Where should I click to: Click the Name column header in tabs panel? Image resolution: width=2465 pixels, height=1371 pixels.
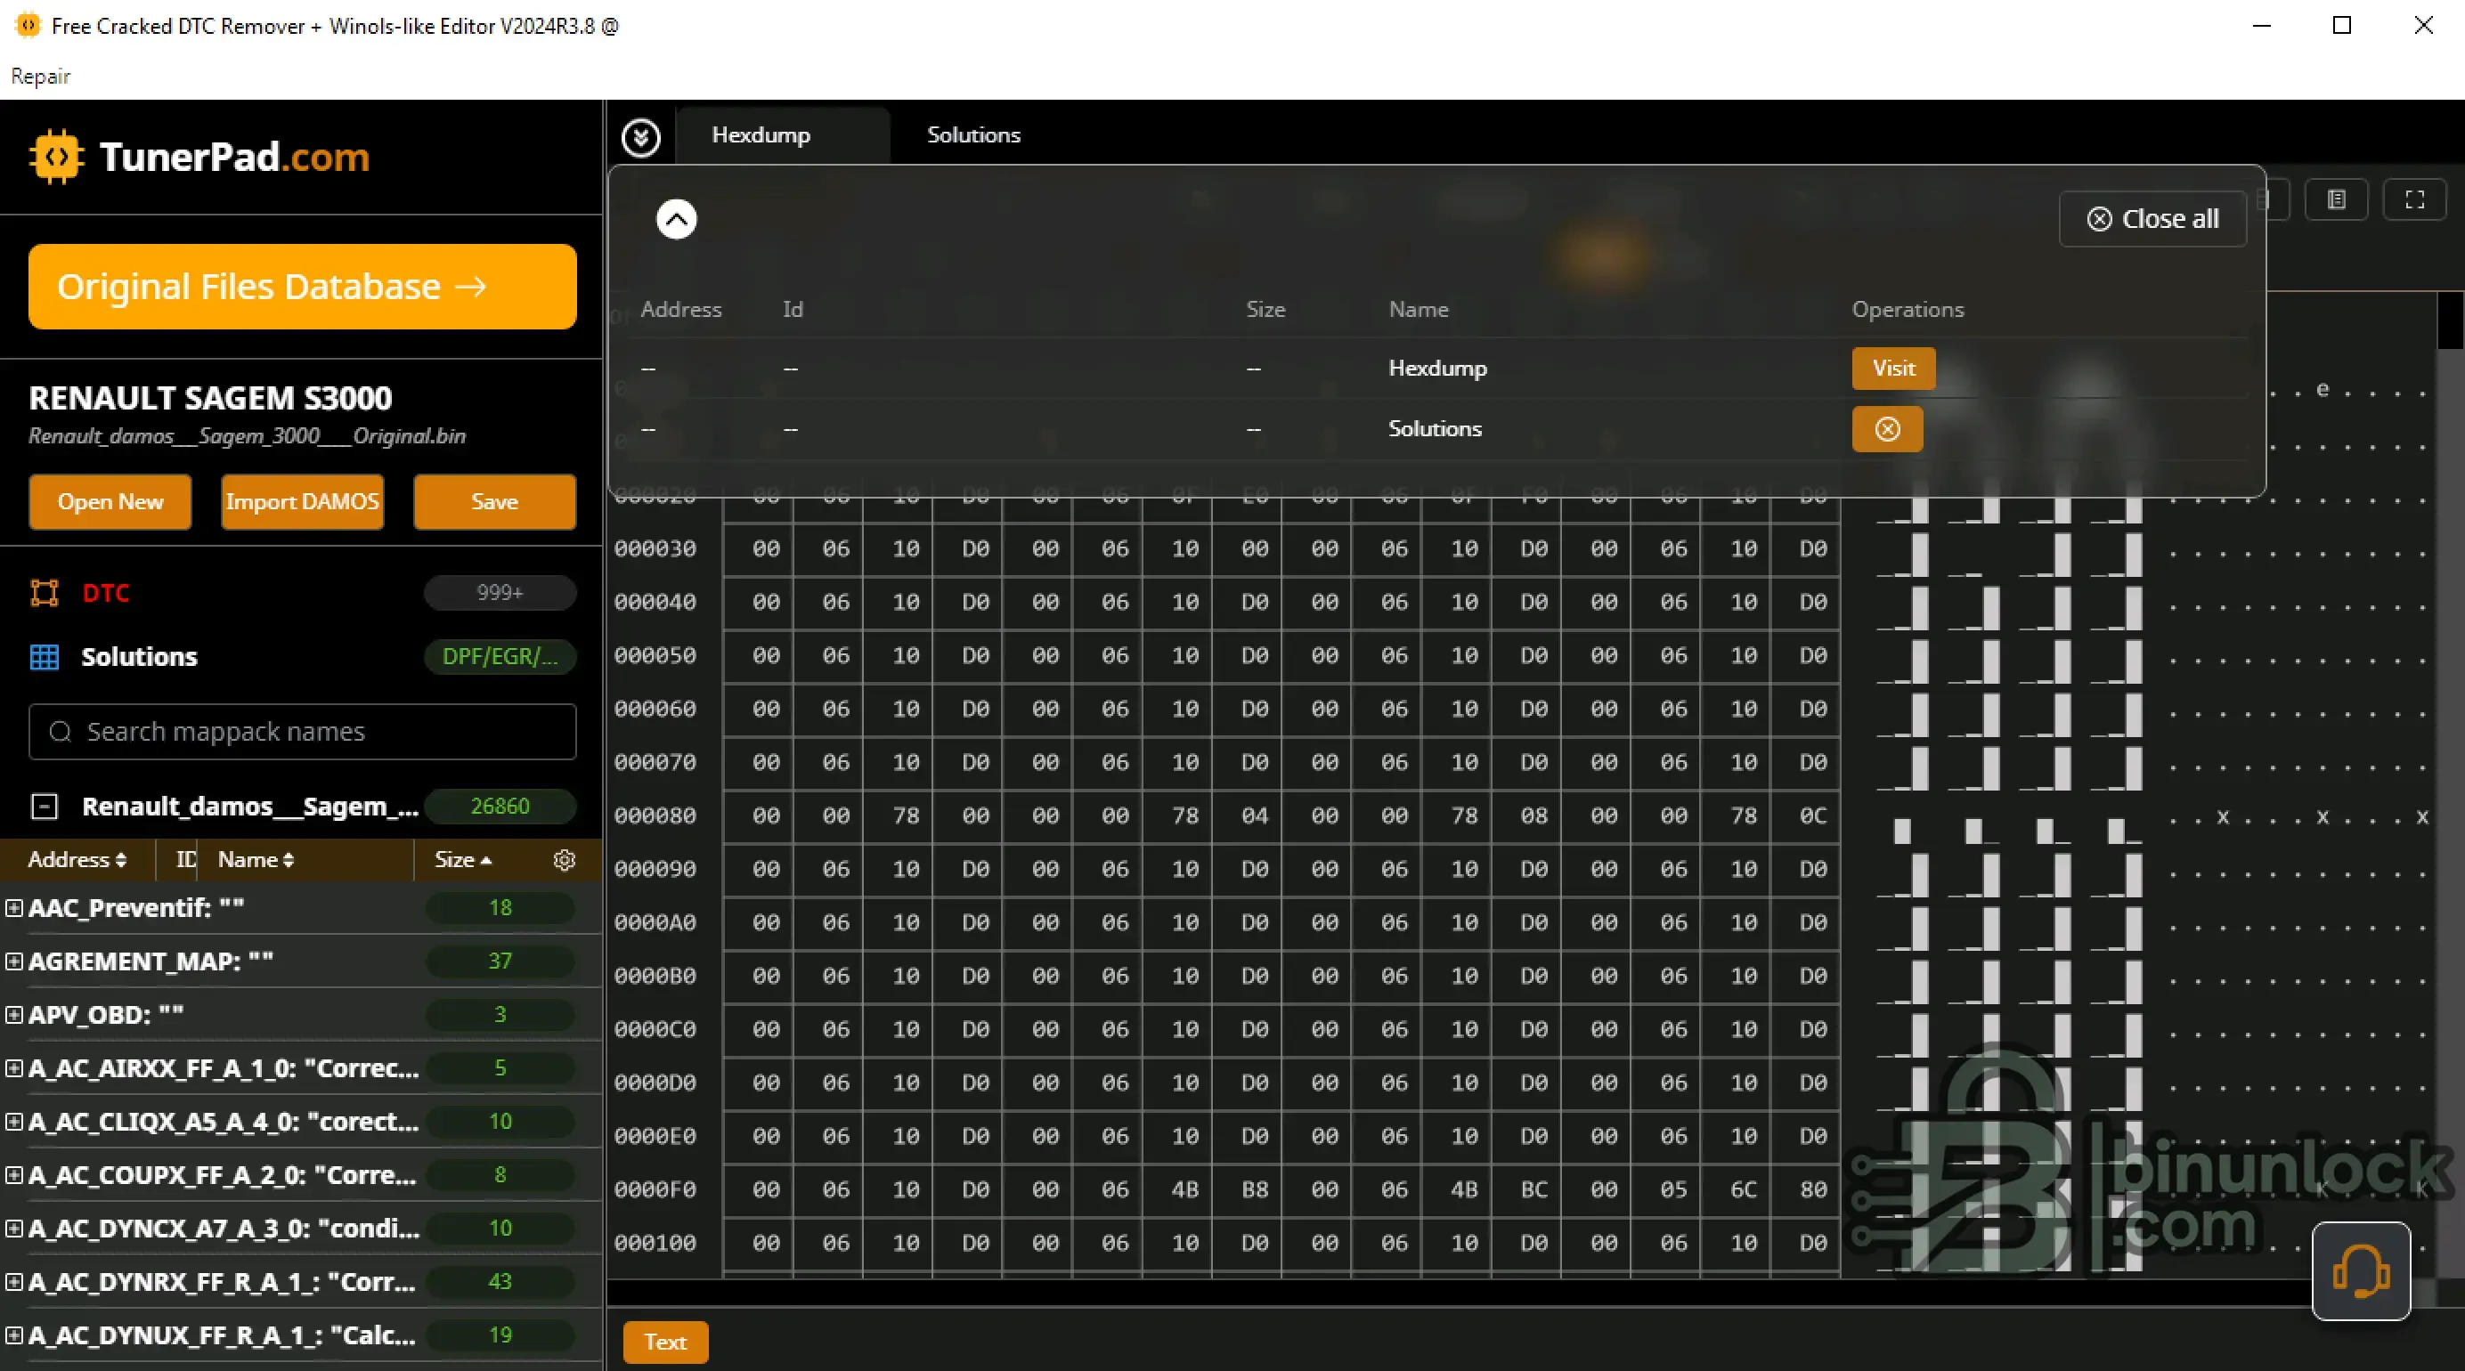[x=1418, y=310]
